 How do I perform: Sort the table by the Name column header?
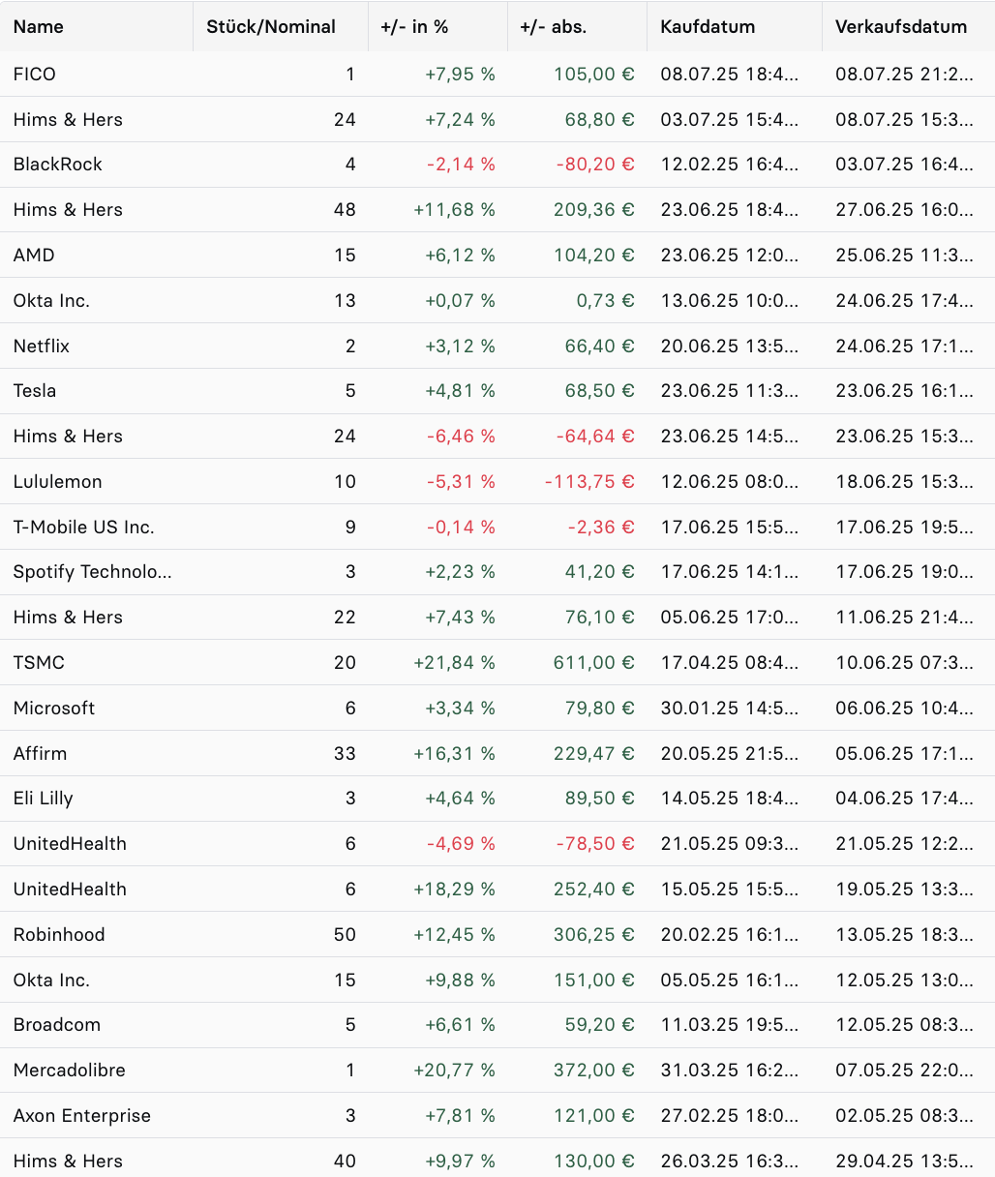click(x=38, y=26)
